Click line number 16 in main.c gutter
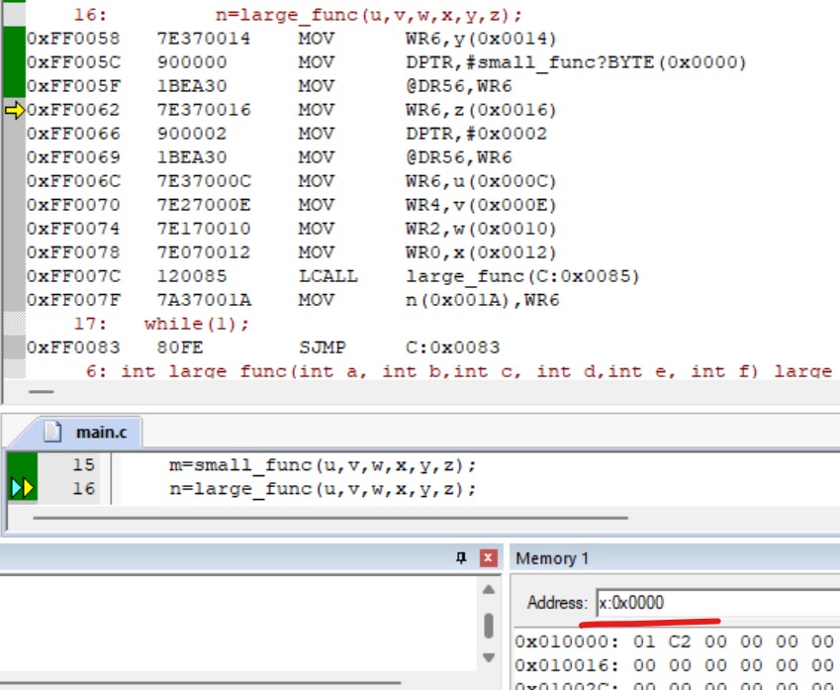This screenshot has height=690, width=840. (x=83, y=488)
